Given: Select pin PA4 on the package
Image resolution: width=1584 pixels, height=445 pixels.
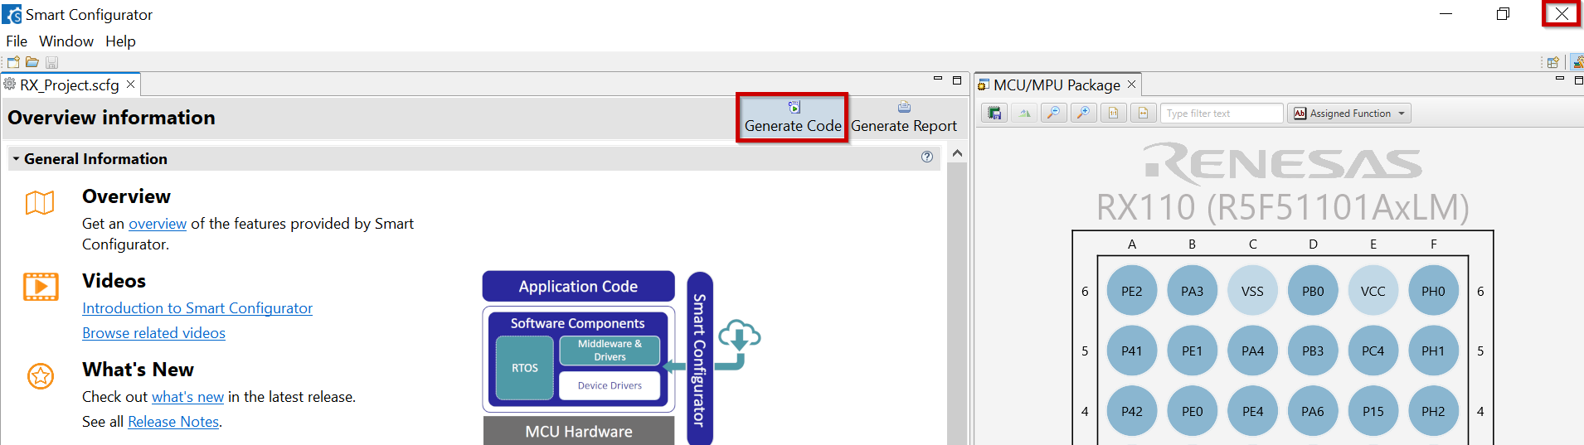Looking at the screenshot, I should [1252, 351].
